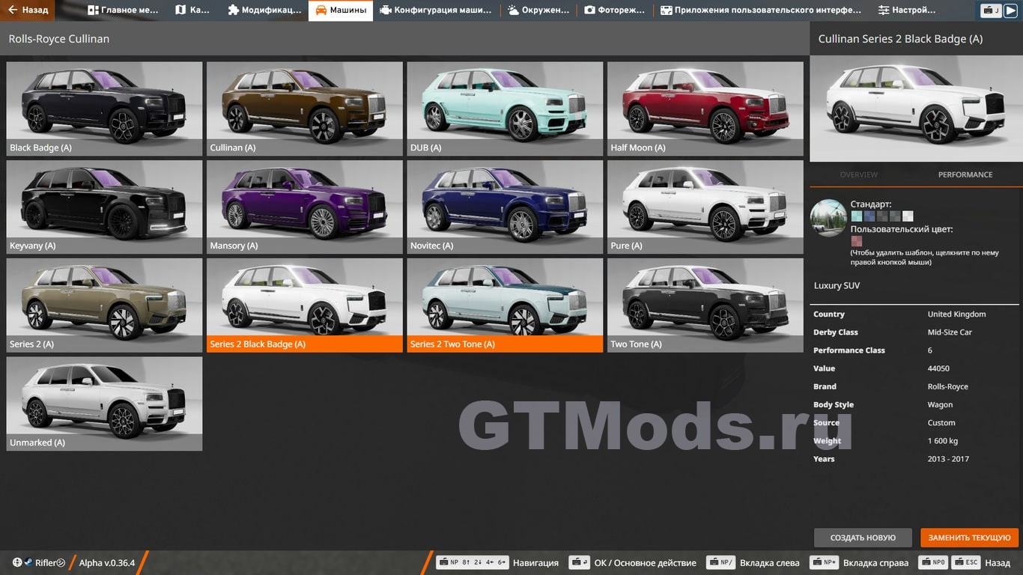Viewport: 1023px width, 575px height.
Task: Click the Derby Class value Mid-Size Car
Action: [x=950, y=332]
